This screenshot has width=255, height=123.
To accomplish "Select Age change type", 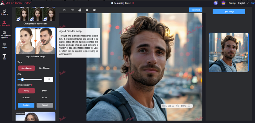I will 26,68.
